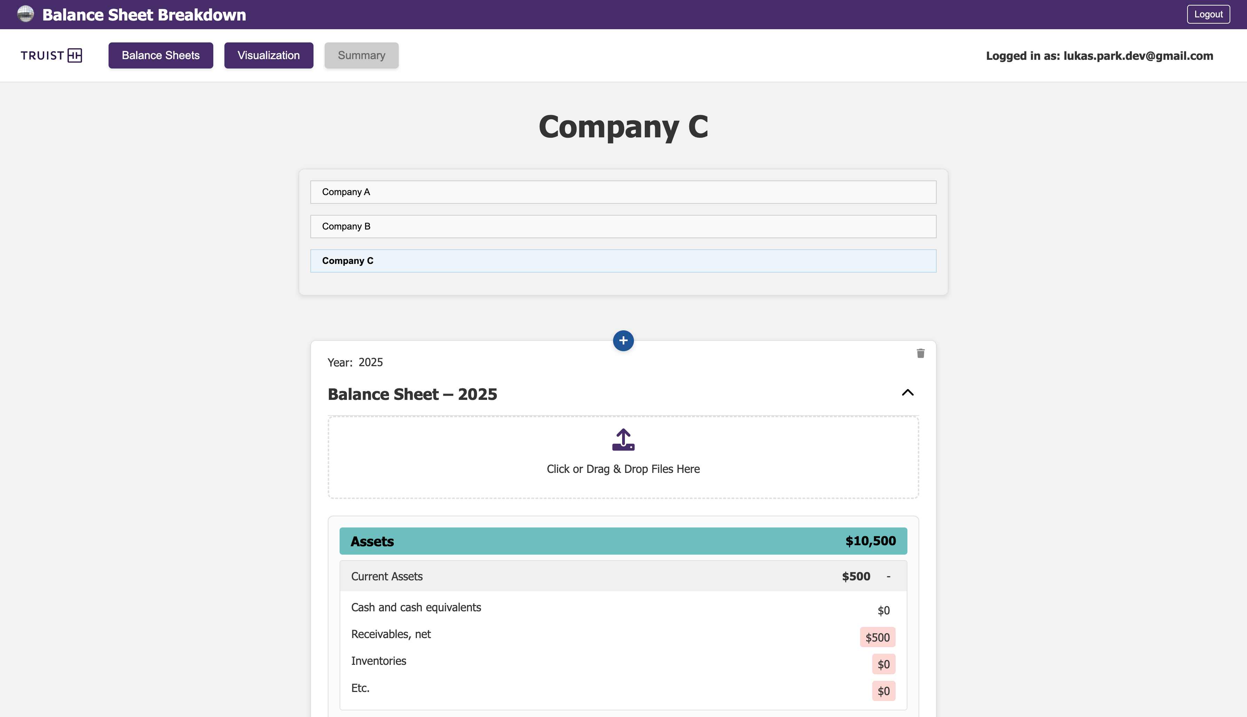Click the Cash and cash equivalents value
The image size is (1247, 717).
click(x=883, y=611)
